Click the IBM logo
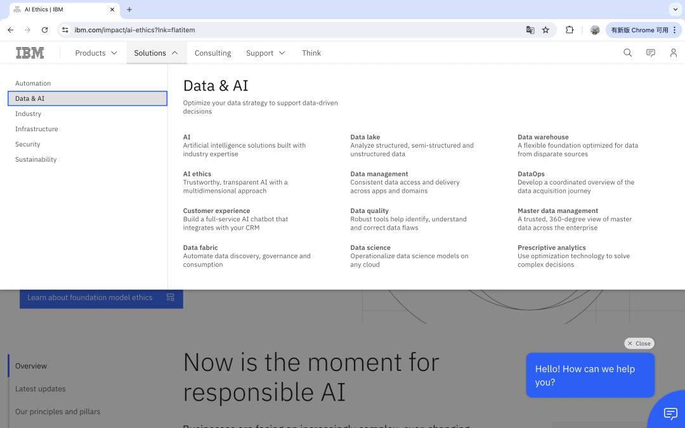The width and height of the screenshot is (685, 428). click(x=30, y=53)
